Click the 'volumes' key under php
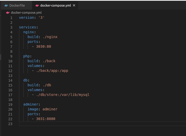Image resolution: width=186 pixels, height=136 pixels. 35,66
